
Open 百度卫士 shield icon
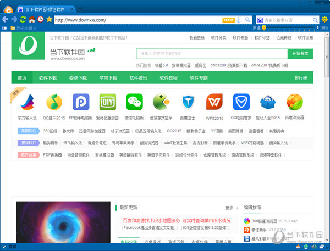(x=188, y=102)
